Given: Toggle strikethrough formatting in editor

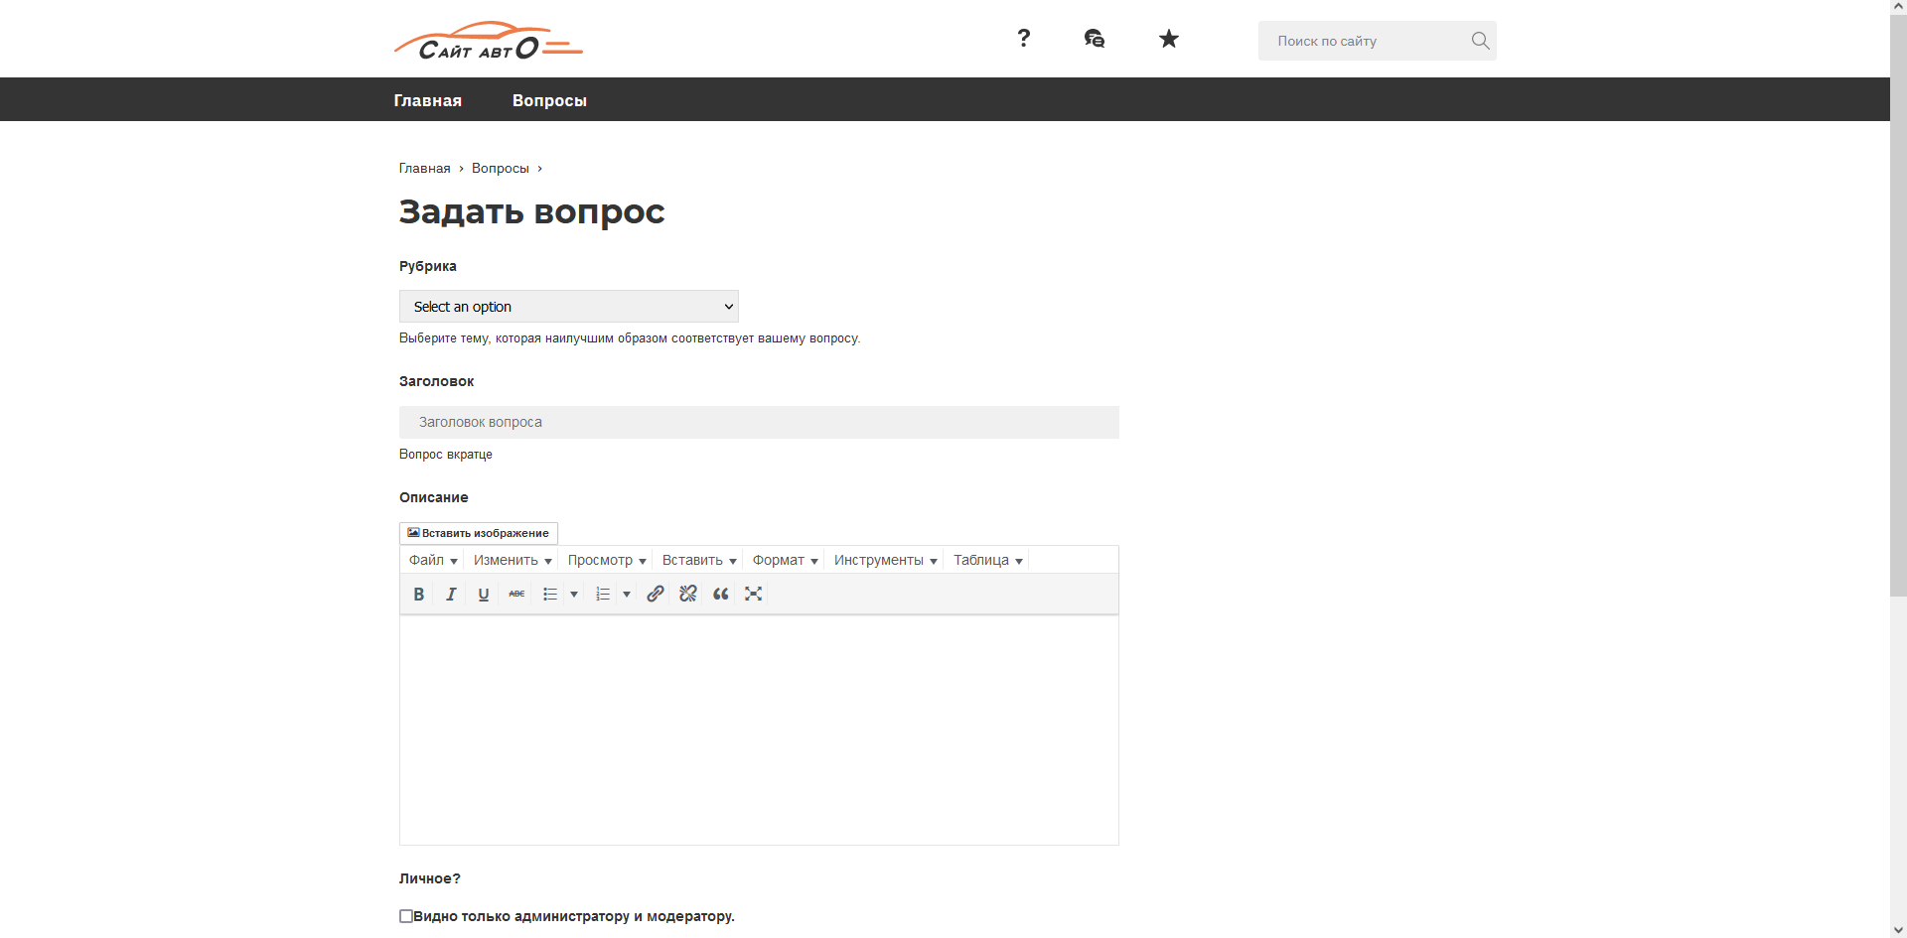Looking at the screenshot, I should coord(516,594).
